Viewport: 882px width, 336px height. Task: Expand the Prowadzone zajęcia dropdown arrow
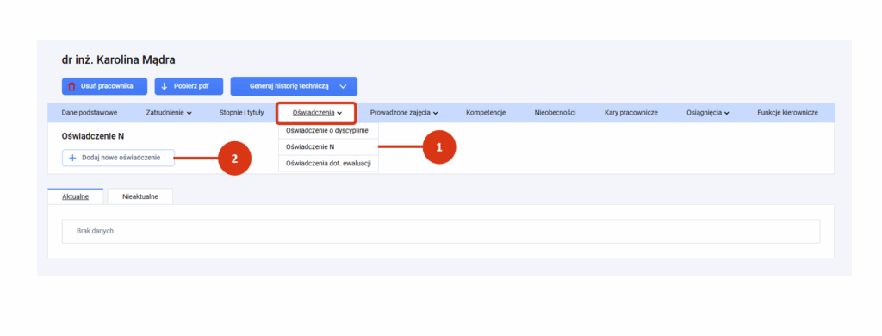435,113
